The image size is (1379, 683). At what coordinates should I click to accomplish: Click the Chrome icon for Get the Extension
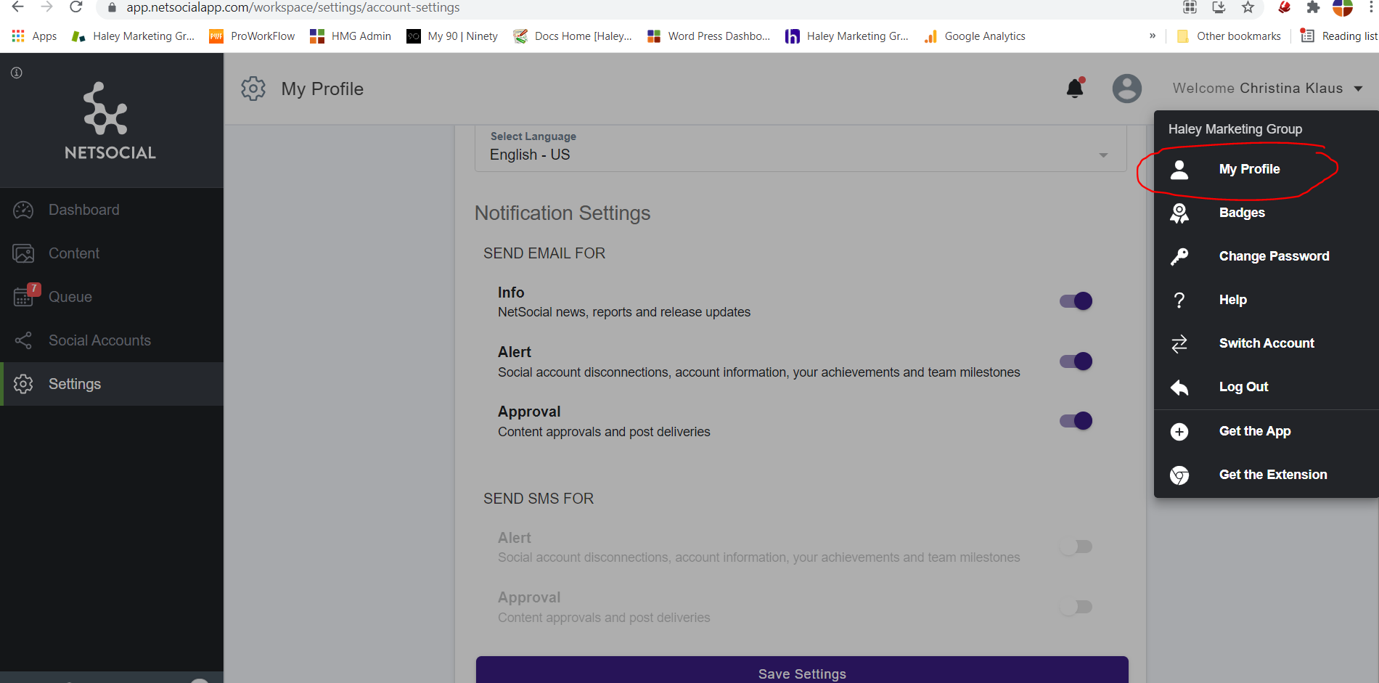click(x=1179, y=475)
